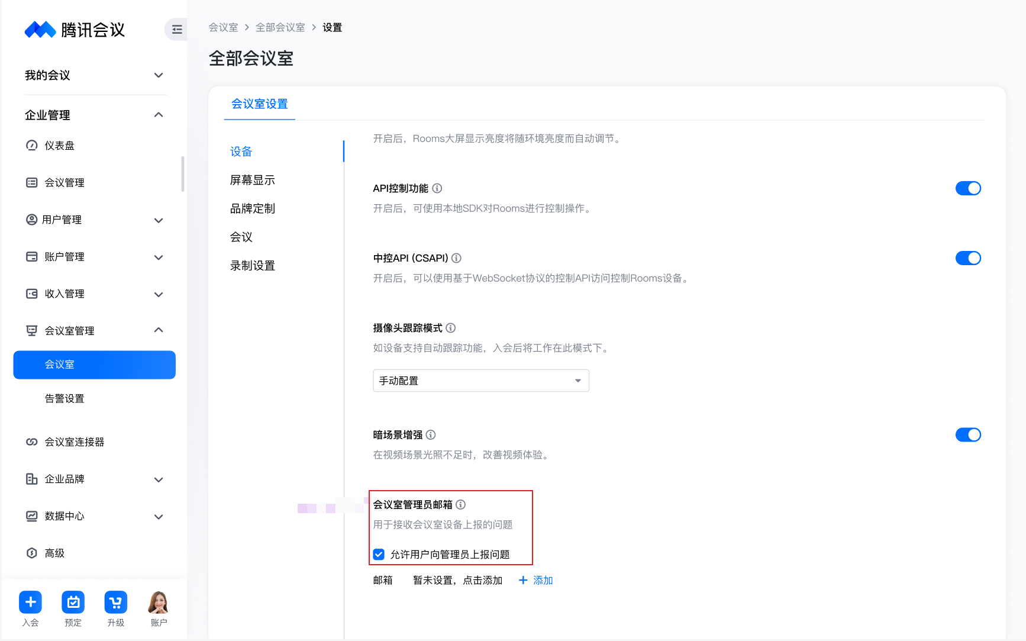Expand the 企业品牌 submenu

click(159, 479)
